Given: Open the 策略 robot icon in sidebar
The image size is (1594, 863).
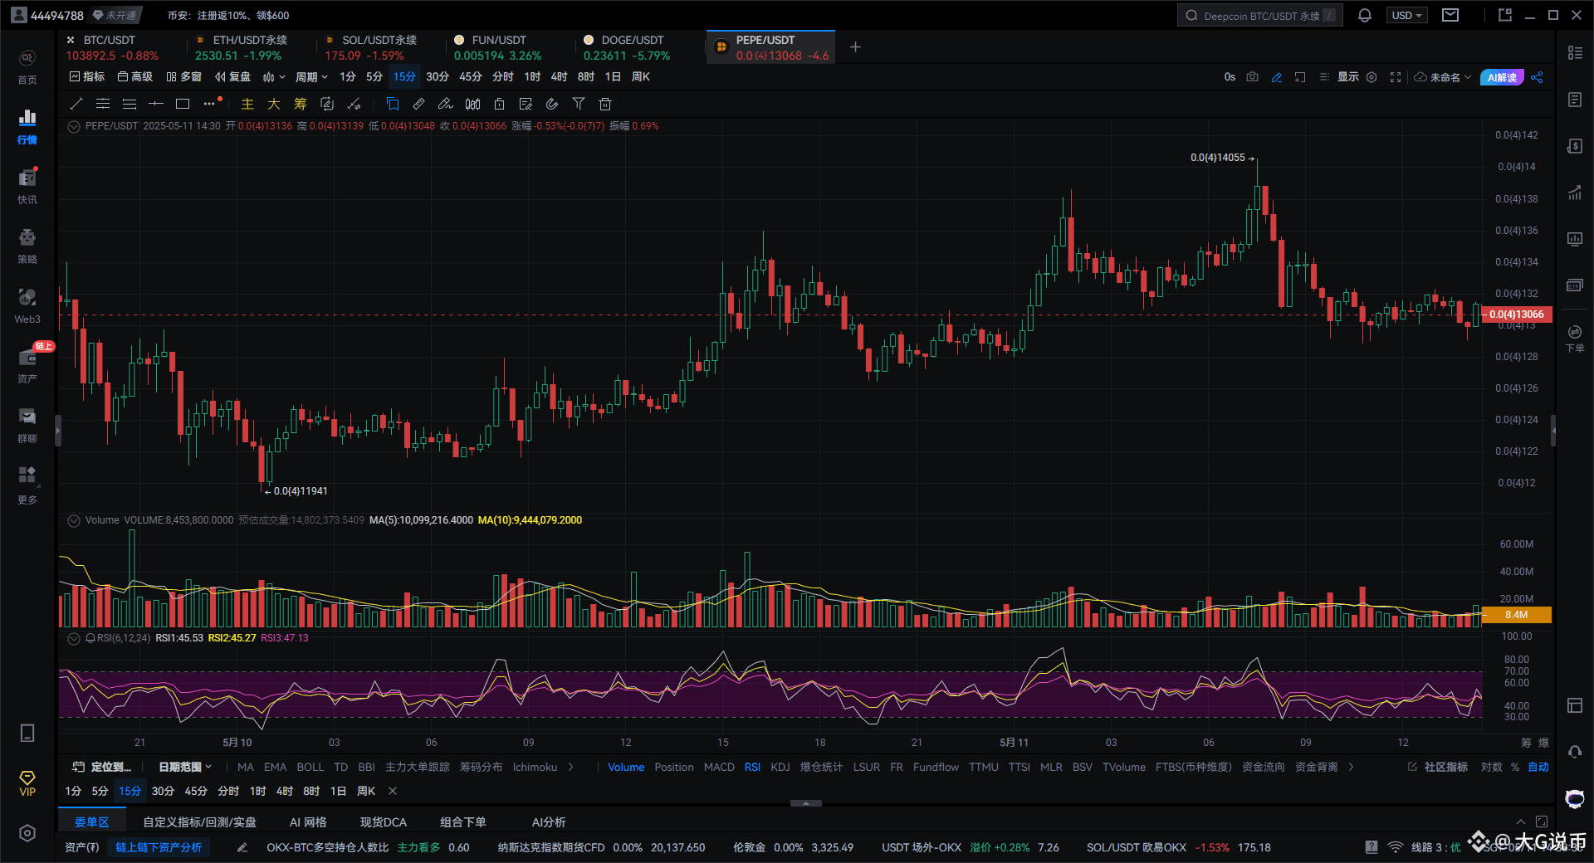Looking at the screenshot, I should pyautogui.click(x=27, y=246).
